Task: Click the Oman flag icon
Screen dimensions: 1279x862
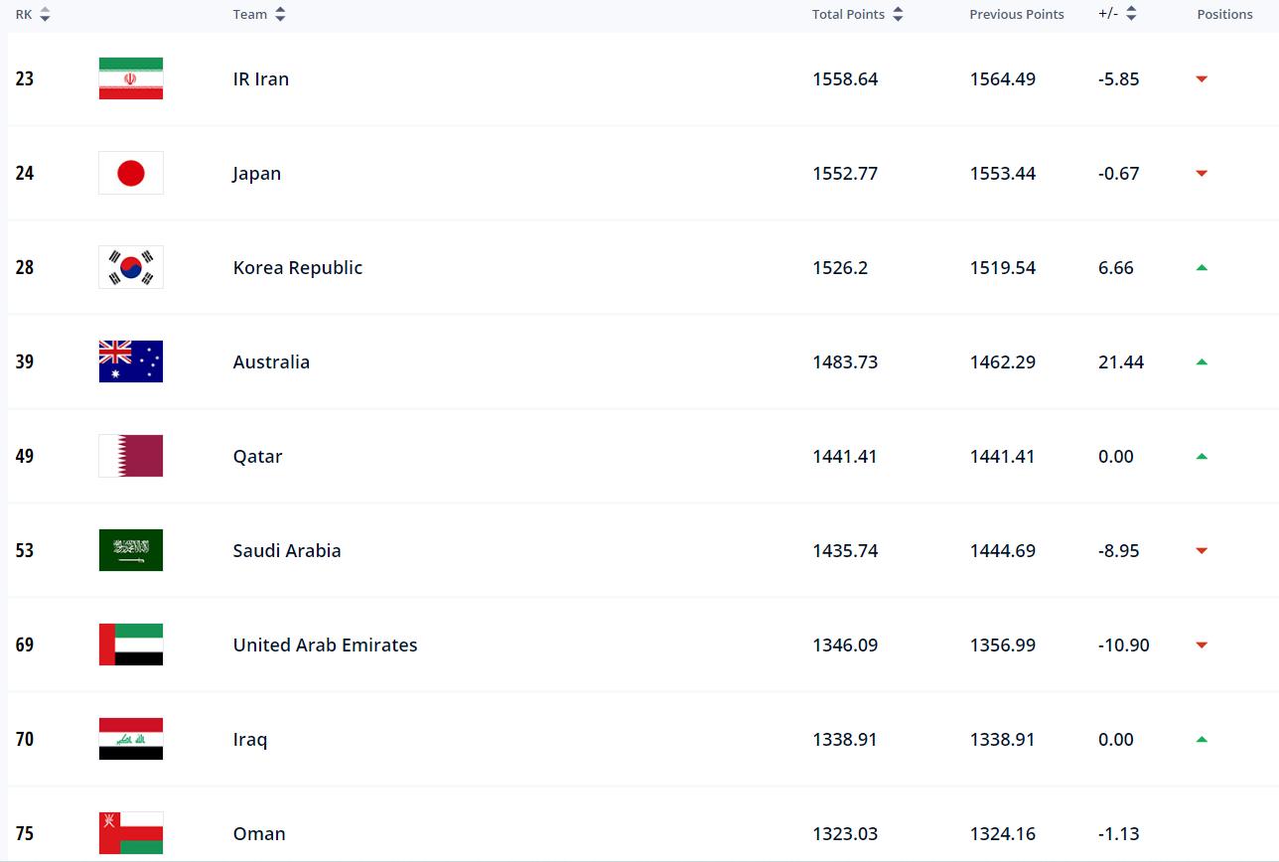Action: (x=131, y=833)
